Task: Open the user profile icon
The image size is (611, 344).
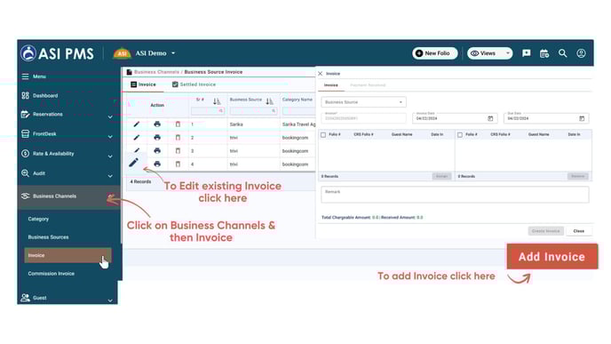Action: click(x=581, y=53)
